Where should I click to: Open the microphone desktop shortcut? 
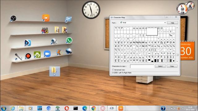[x=18, y=56]
